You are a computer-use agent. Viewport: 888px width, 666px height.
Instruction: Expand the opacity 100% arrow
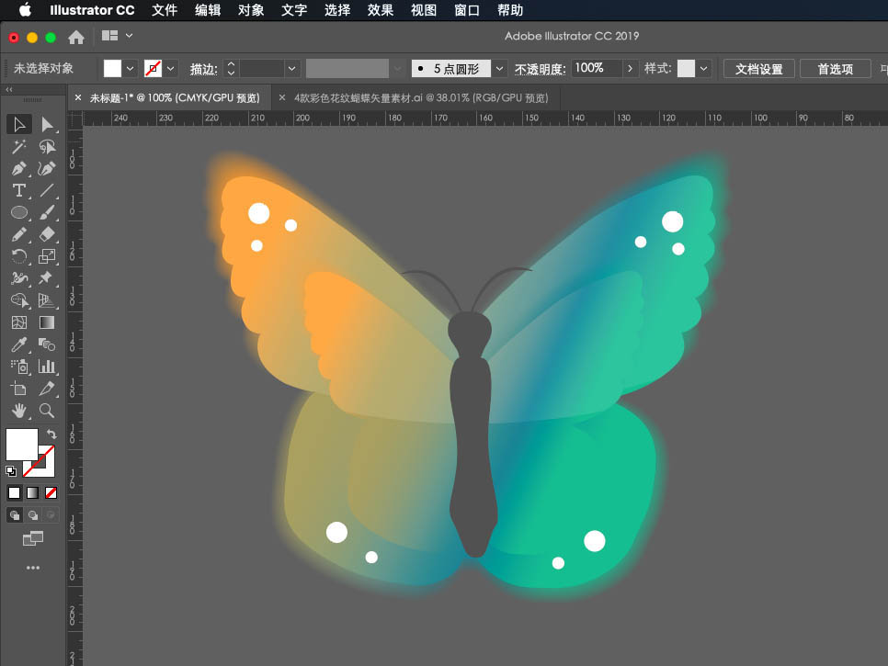tap(630, 69)
